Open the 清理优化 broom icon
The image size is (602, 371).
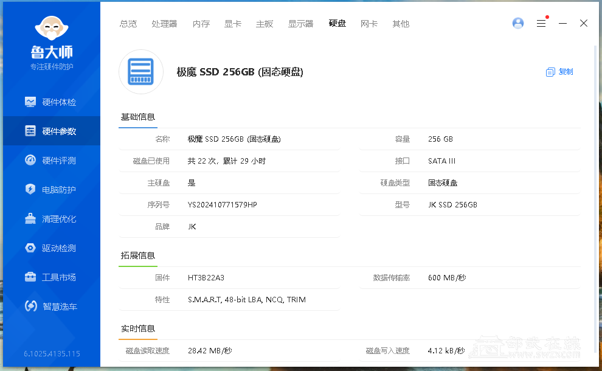30,218
